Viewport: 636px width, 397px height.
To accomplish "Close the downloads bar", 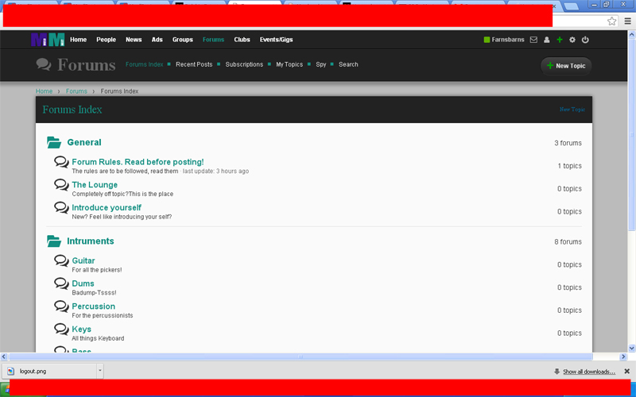I will 626,371.
